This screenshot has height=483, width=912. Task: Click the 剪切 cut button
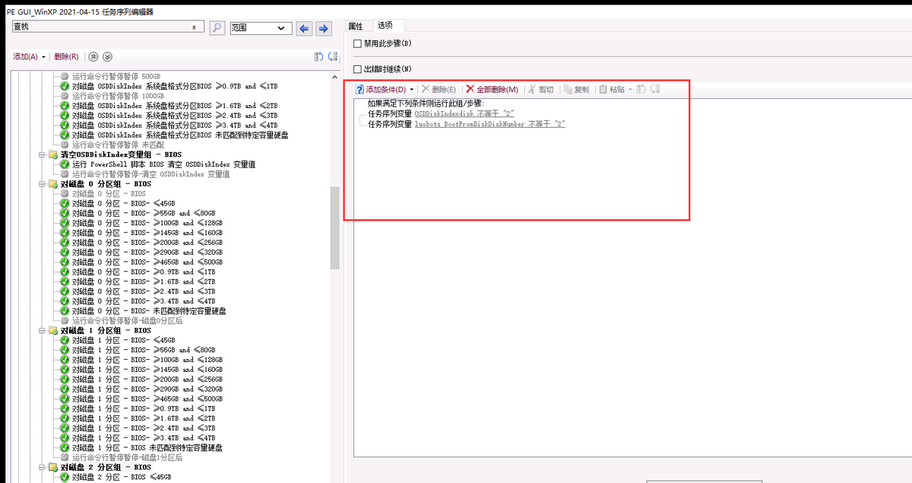coord(540,90)
